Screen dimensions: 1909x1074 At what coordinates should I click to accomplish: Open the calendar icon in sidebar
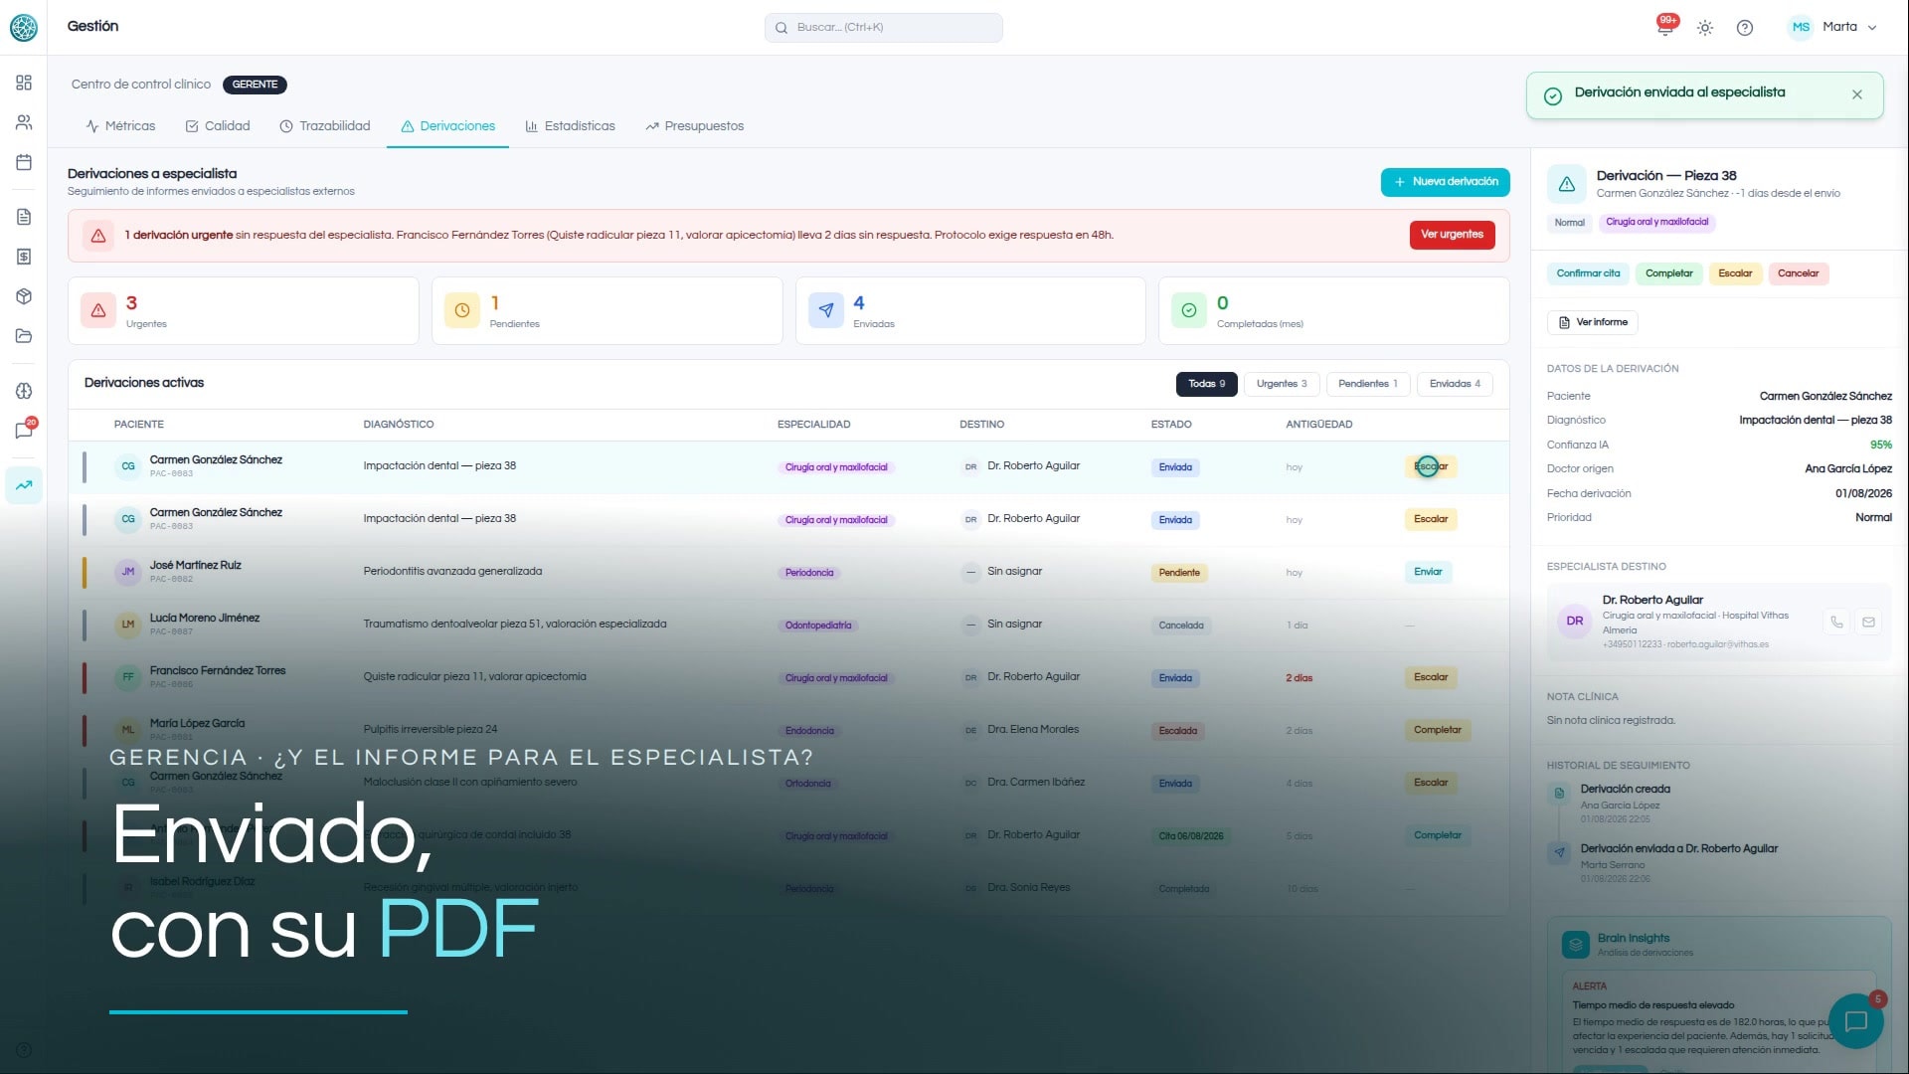tap(24, 162)
